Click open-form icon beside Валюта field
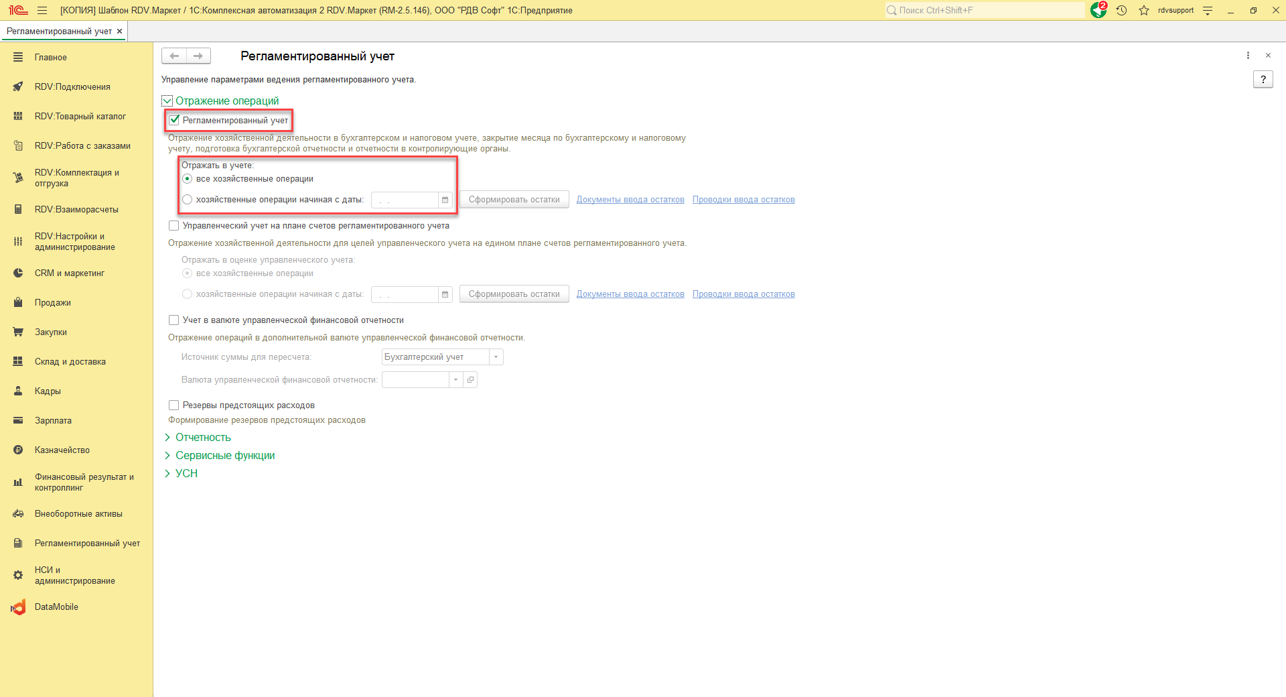Image resolution: width=1286 pixels, height=697 pixels. pyautogui.click(x=470, y=380)
